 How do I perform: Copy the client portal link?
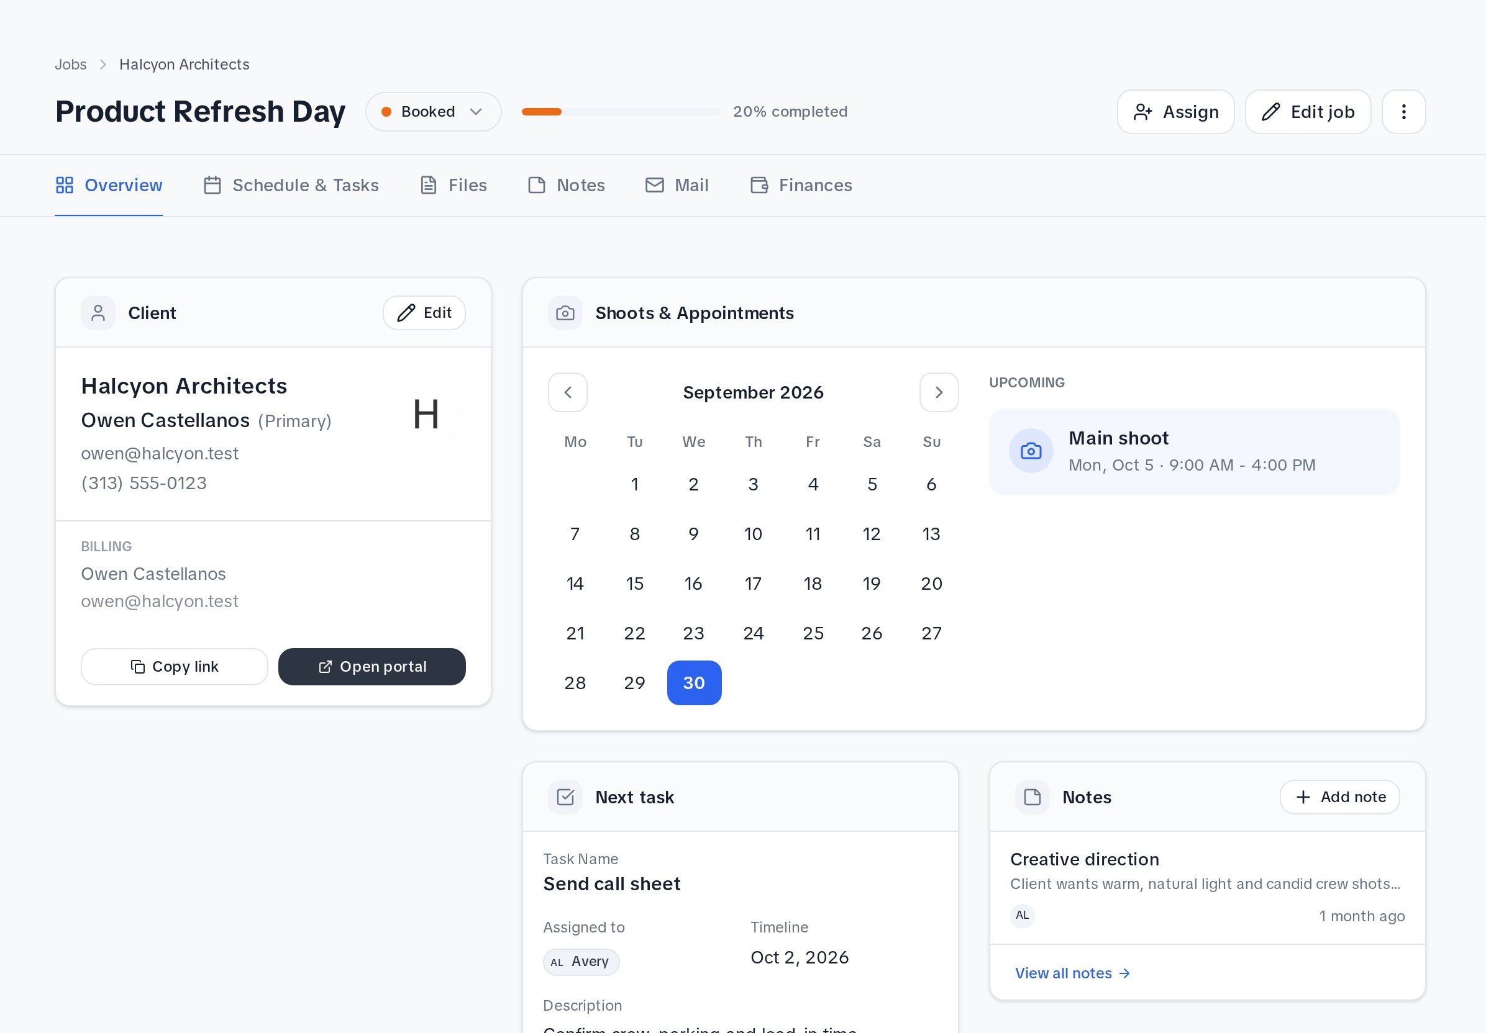coord(174,666)
